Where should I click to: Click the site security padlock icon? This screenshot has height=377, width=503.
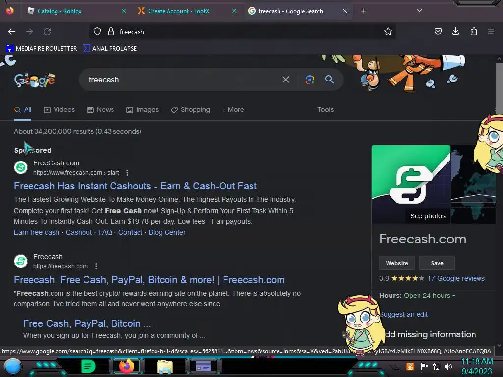pyautogui.click(x=111, y=32)
